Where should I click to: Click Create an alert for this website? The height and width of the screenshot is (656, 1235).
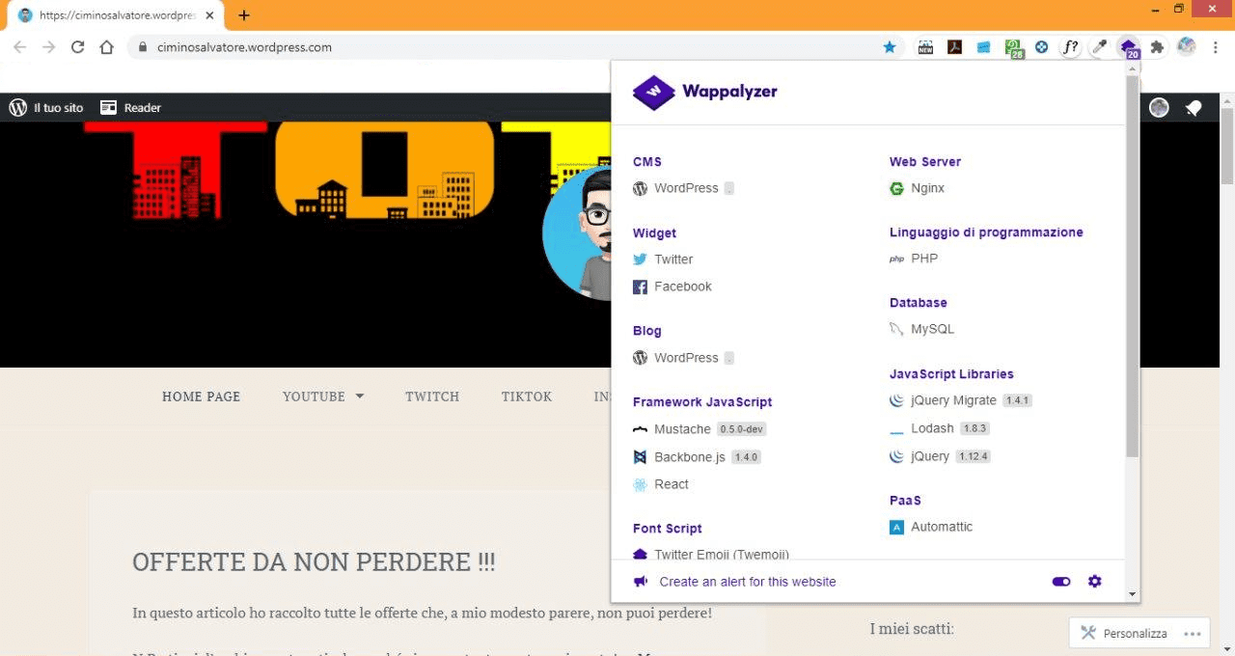point(747,582)
